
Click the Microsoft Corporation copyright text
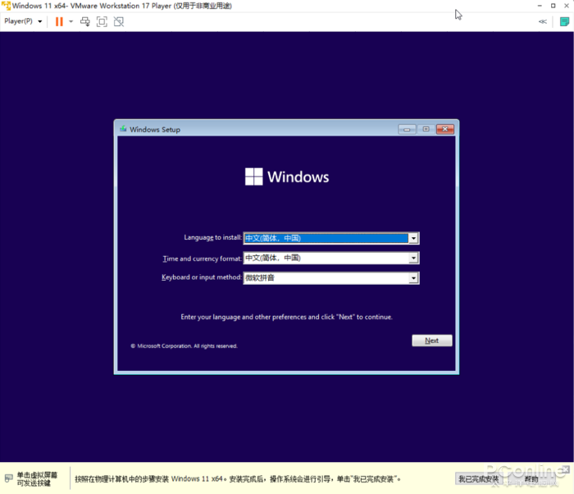click(x=184, y=346)
